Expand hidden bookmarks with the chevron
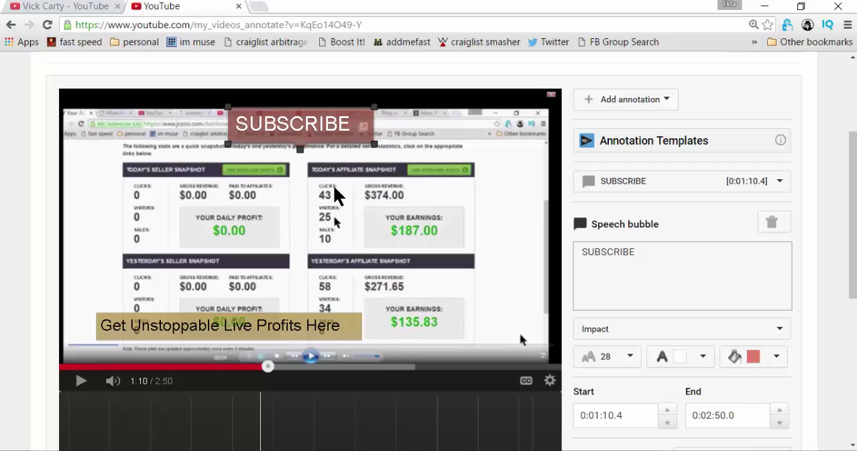The width and height of the screenshot is (857, 451). (754, 42)
